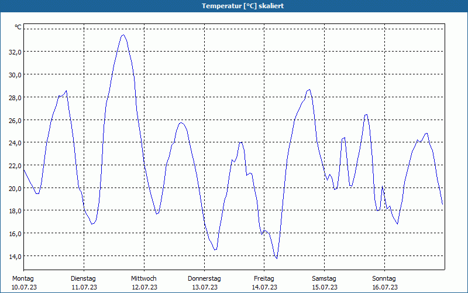Click the Sonntag day label
468x293 pixels.
click(384, 278)
